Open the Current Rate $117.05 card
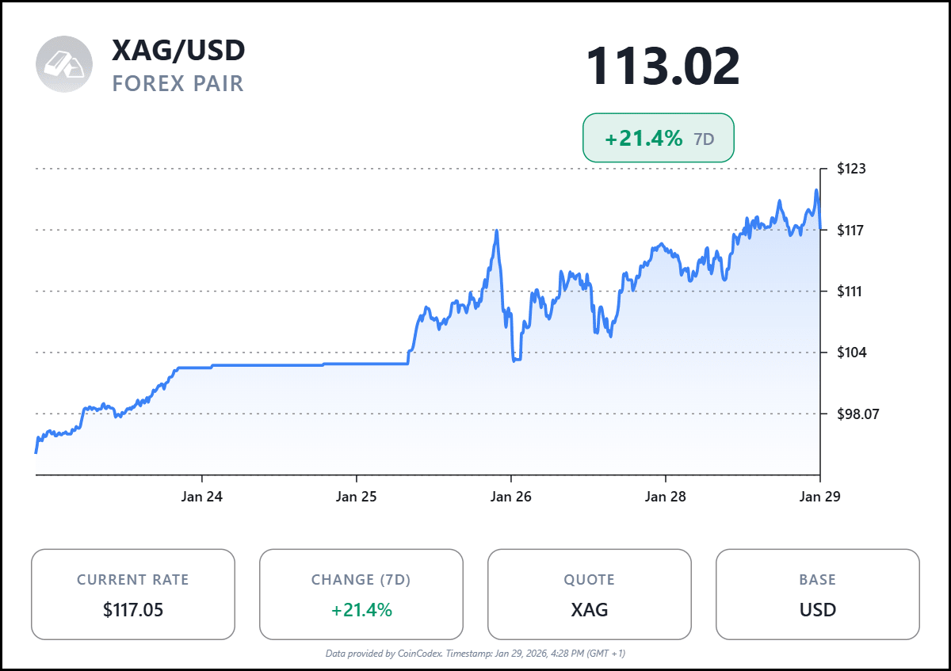 coord(133,594)
